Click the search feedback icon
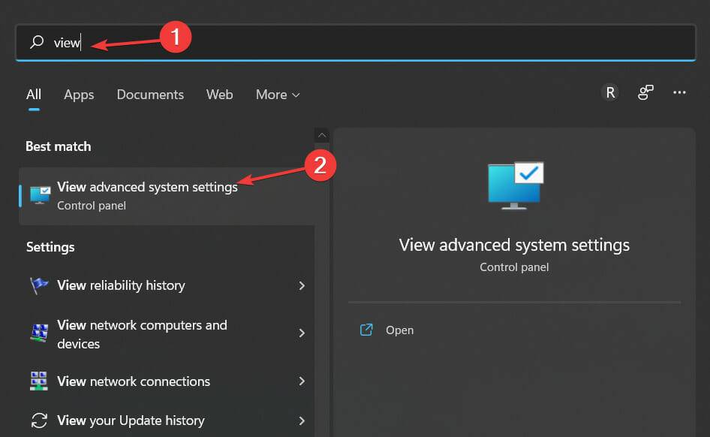 (x=645, y=92)
